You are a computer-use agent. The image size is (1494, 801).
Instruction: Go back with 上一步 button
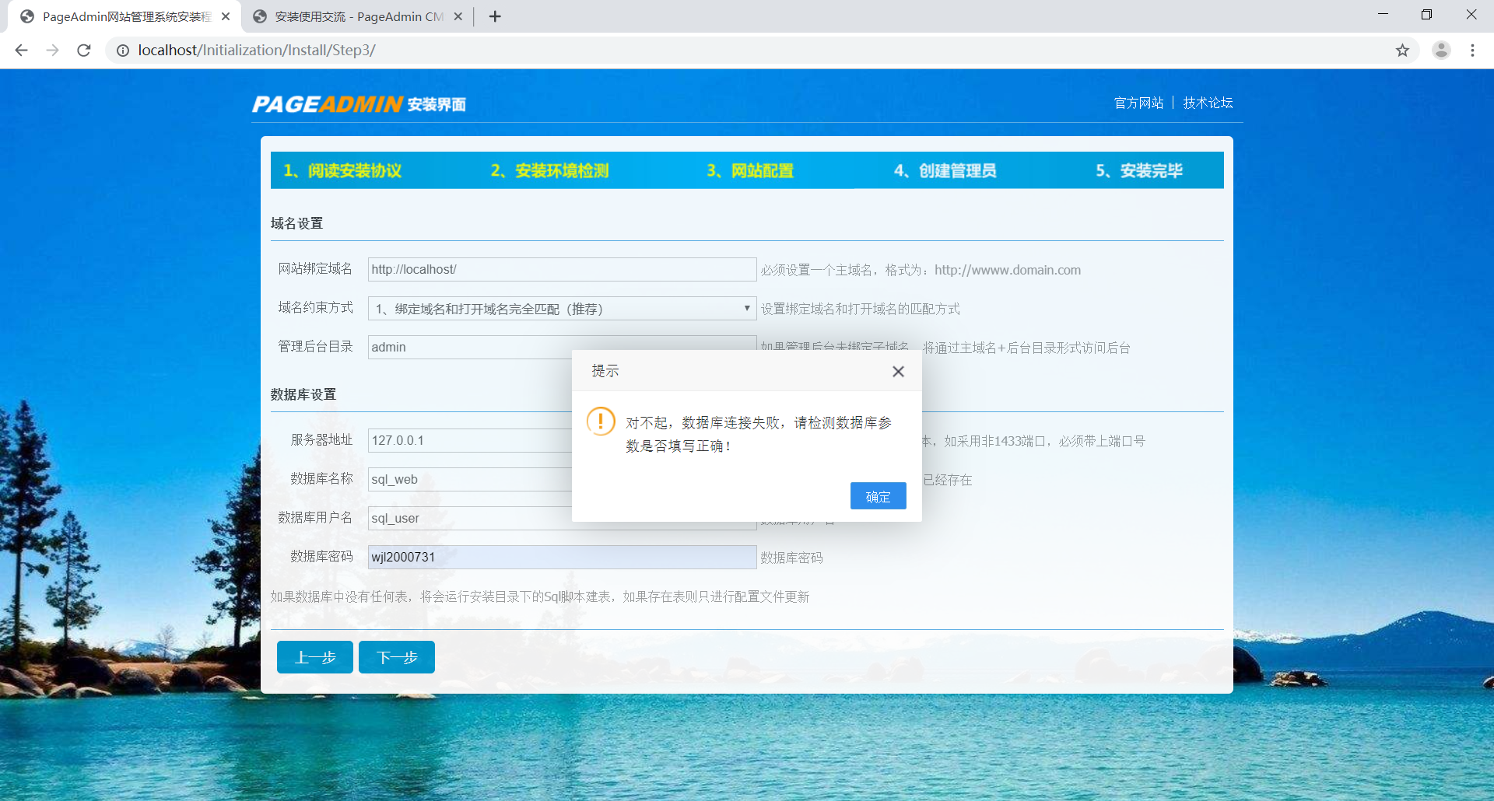tap(314, 657)
